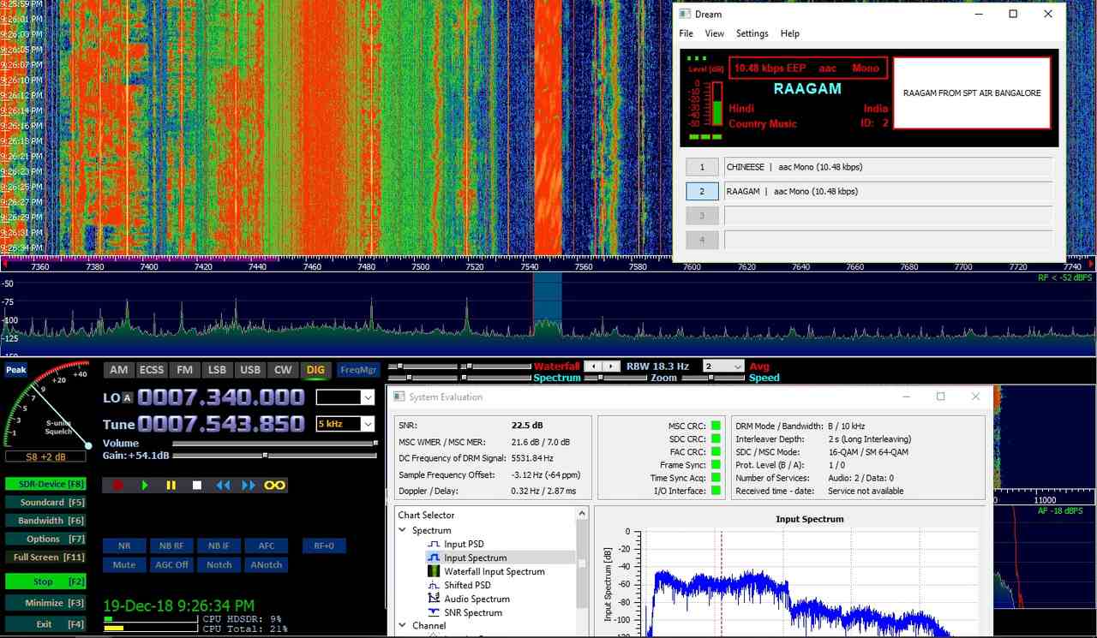
Task: Pick the SNR Spectrum chart
Action: click(x=473, y=612)
